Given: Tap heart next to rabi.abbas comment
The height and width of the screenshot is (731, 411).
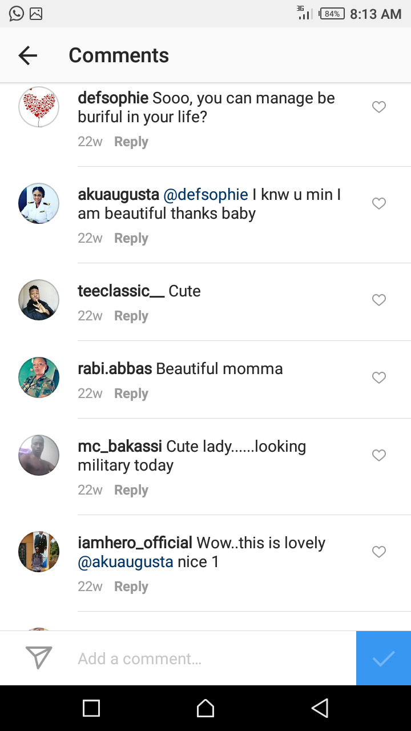Looking at the screenshot, I should coord(379,377).
